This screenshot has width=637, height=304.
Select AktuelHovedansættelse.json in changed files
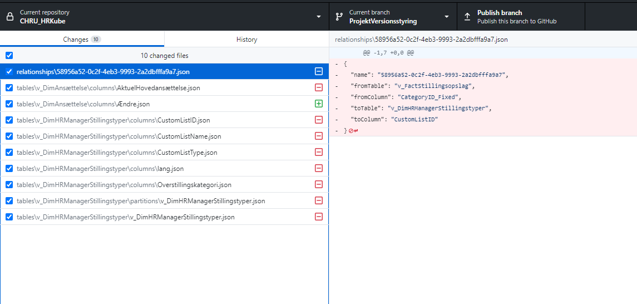[164, 87]
